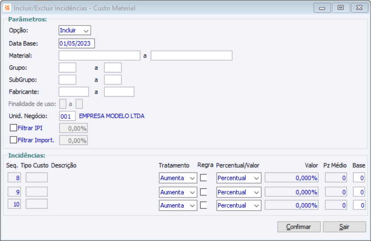Click the Tipo Custo field for sequence 10
371x241 pixels.
click(37, 204)
